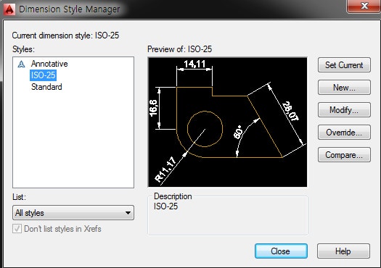Image resolution: width=381 pixels, height=268 pixels.
Task: Toggle Don't list styles in Xrefs checkbox
Action: click(x=17, y=228)
